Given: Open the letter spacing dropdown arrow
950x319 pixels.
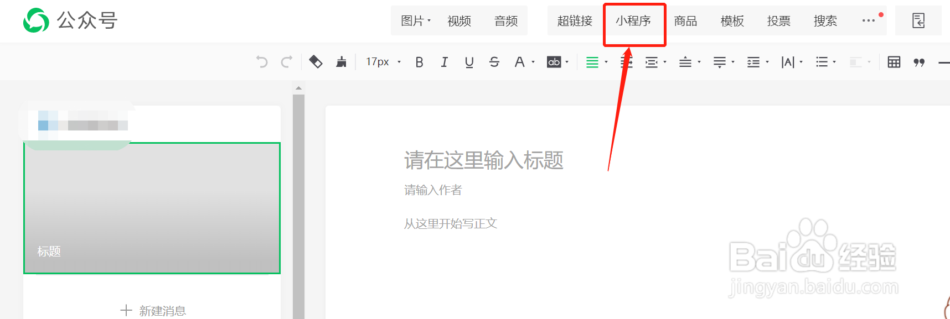Looking at the screenshot, I should pyautogui.click(x=801, y=62).
